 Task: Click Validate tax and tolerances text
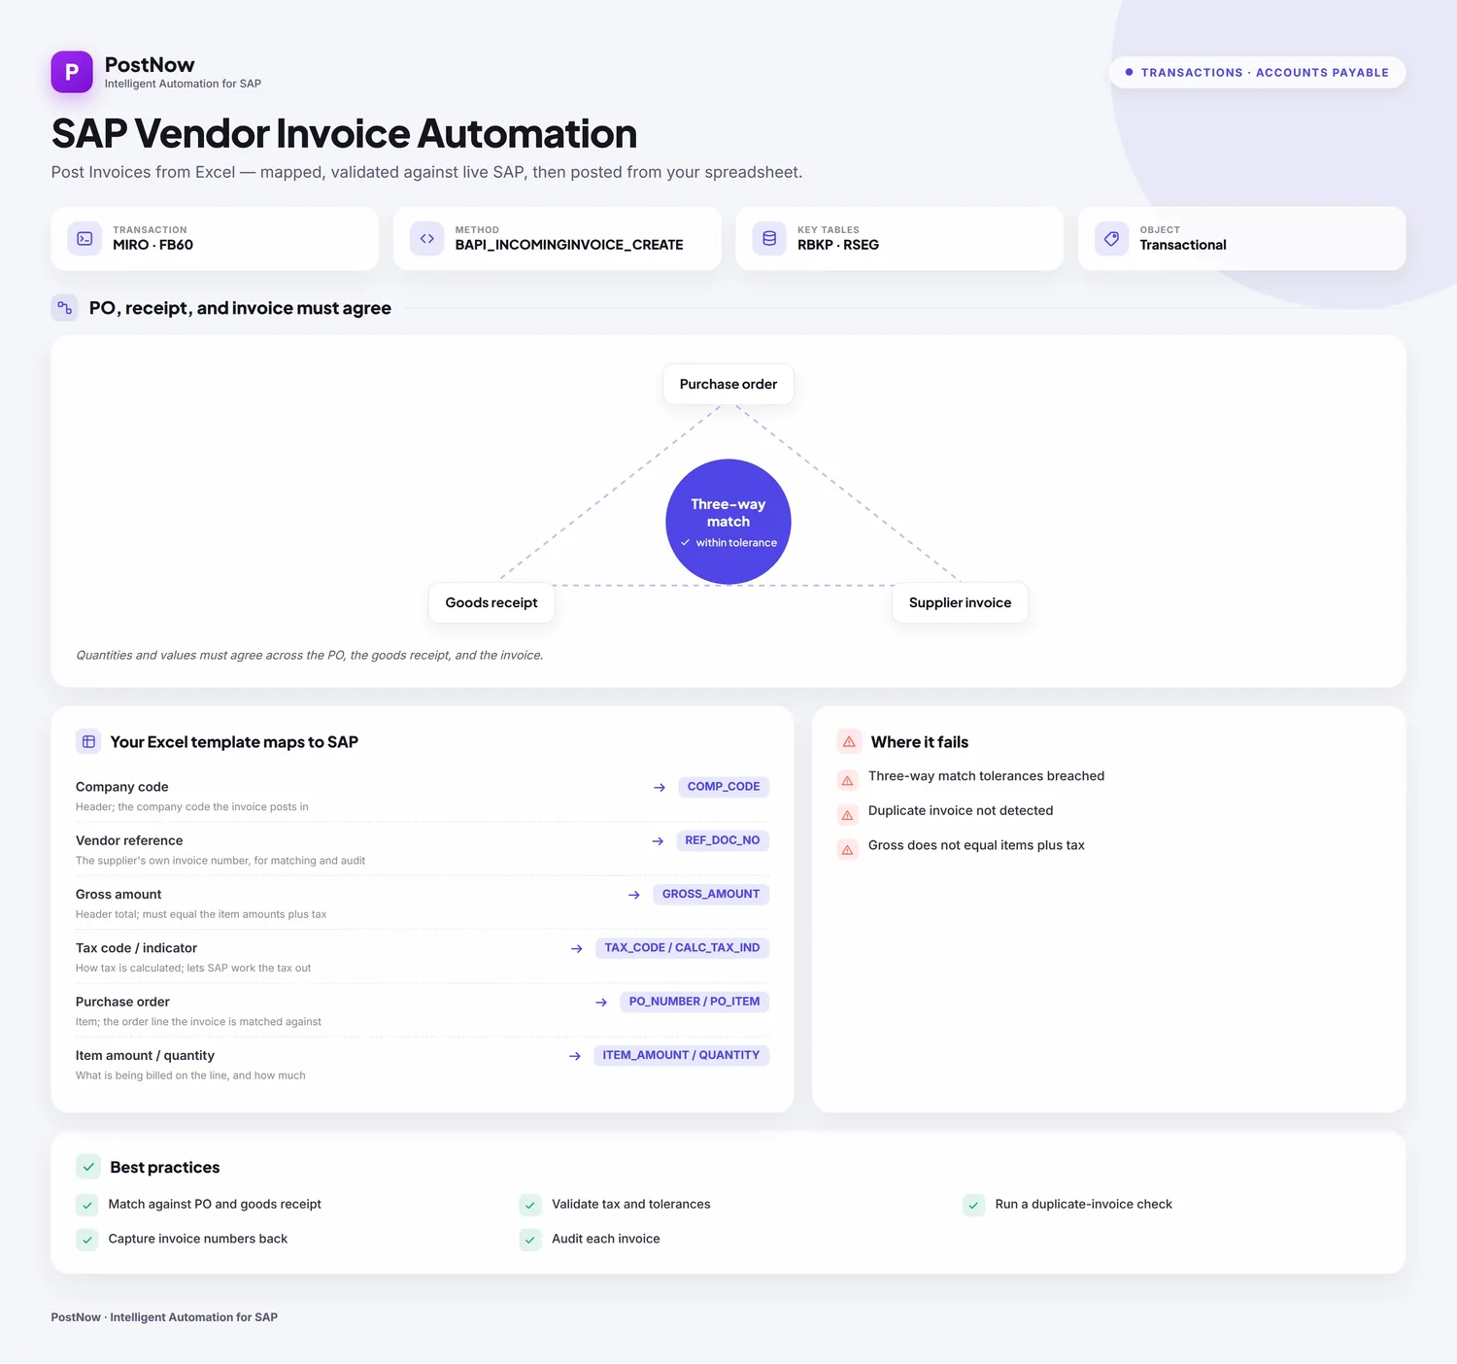tap(631, 1204)
